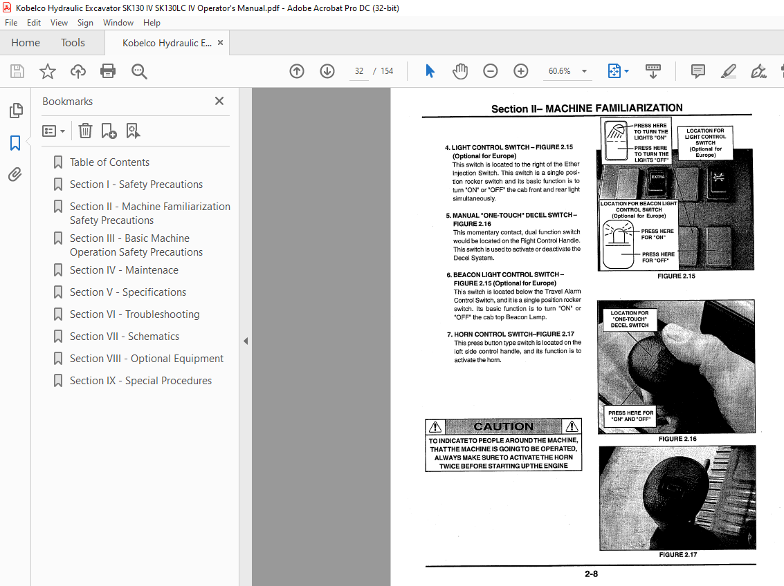Jump to Section IV - Maintenace bookmark
Viewport: 784px width, 586px height.
click(x=124, y=270)
